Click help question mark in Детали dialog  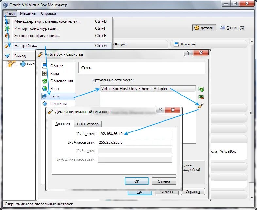(x=161, y=110)
